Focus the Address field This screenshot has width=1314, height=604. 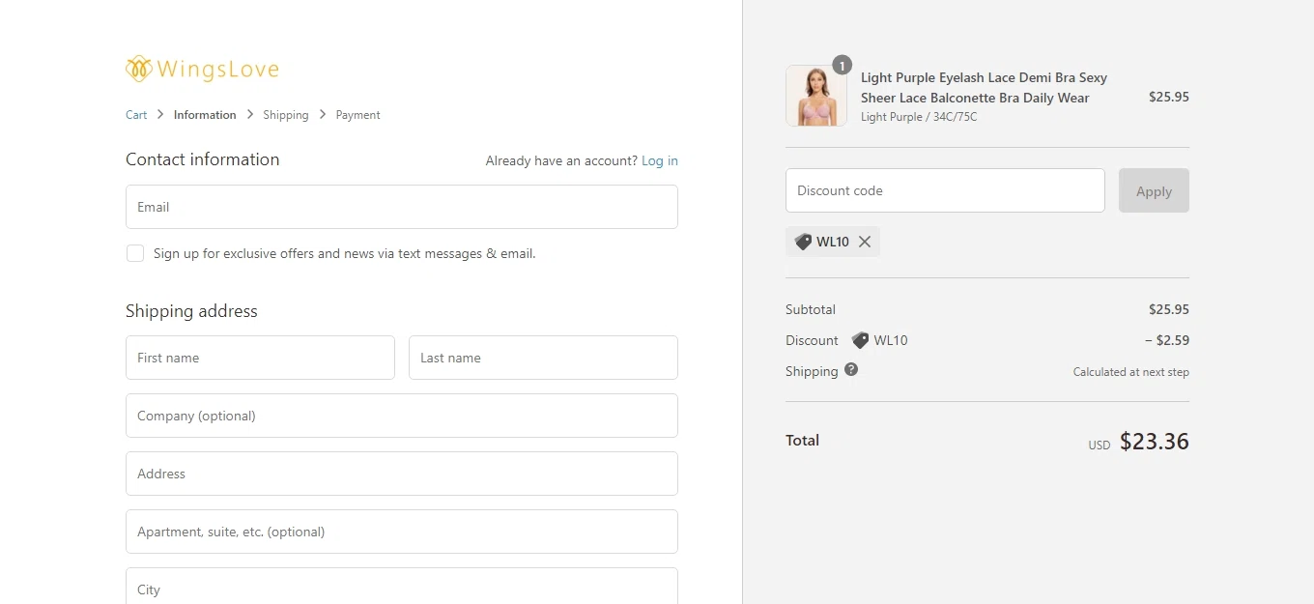[402, 474]
